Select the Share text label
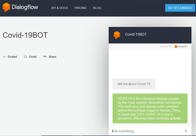This screenshot has height=136, width=196. (52, 57)
